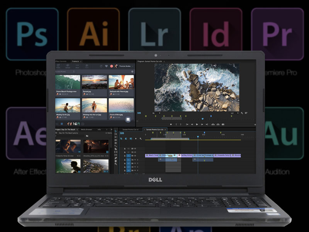Click the Step Forward one frame button
309x232 pixels.
(202, 125)
